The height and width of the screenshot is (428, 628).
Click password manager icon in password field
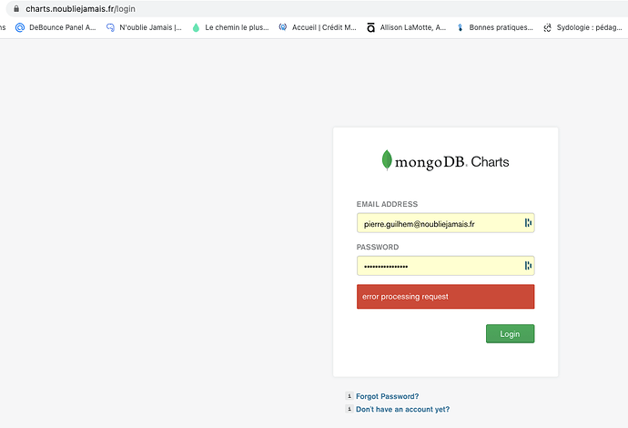coord(527,266)
